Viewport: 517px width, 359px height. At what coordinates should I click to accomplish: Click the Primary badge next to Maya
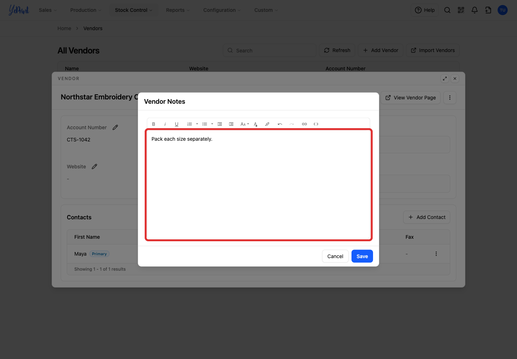[99, 254]
